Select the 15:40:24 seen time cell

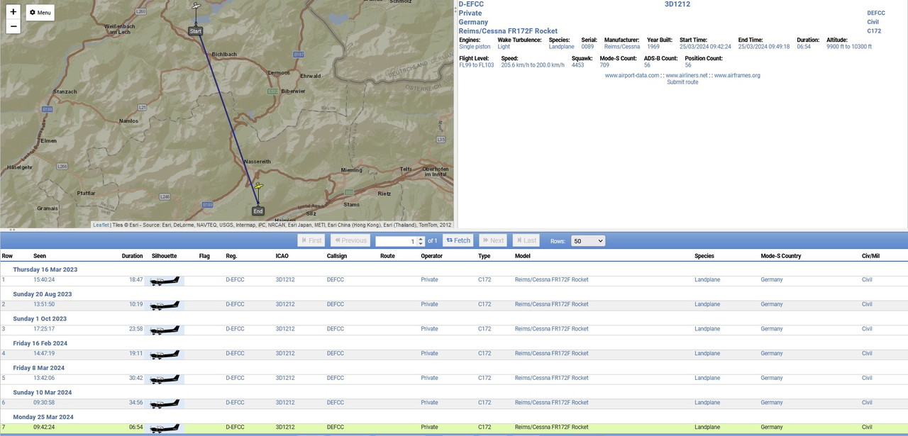pyautogui.click(x=44, y=280)
